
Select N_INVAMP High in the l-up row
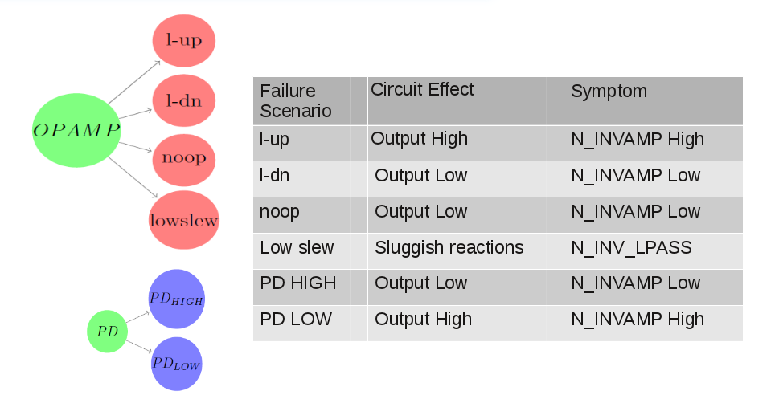point(638,139)
